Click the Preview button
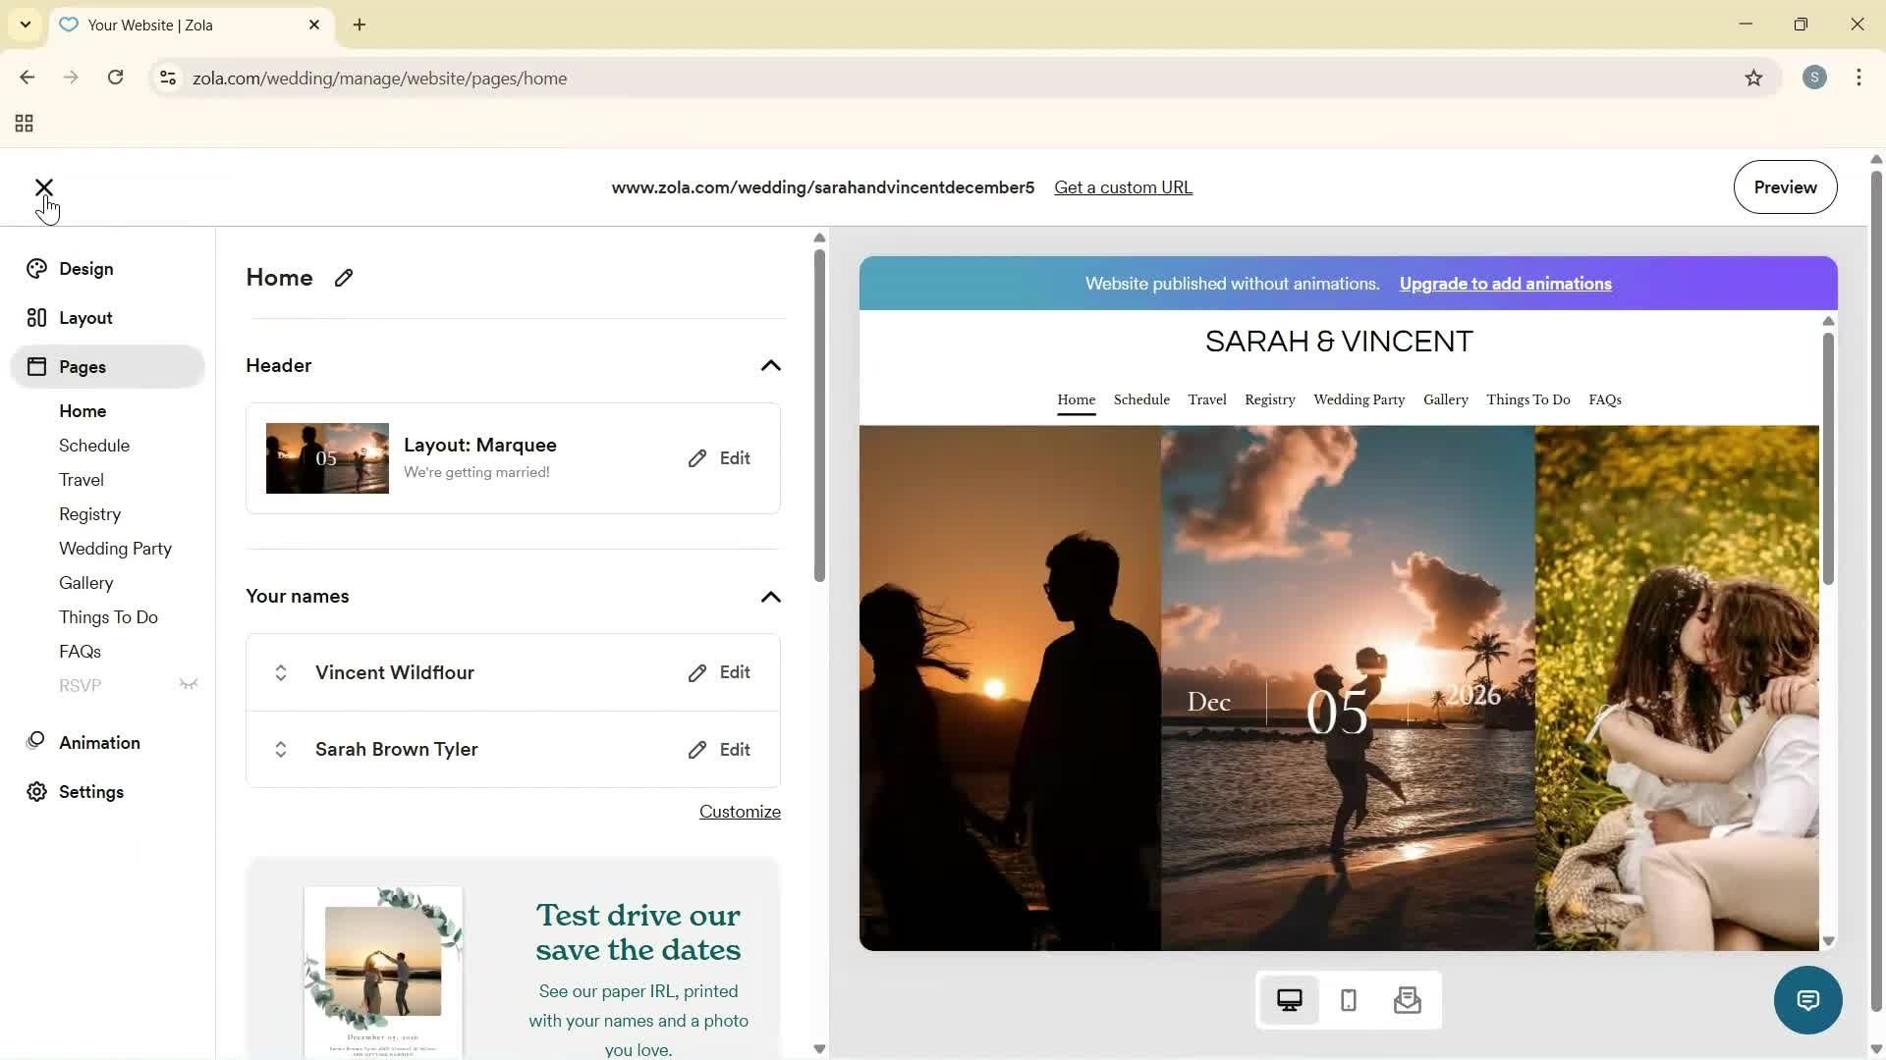The width and height of the screenshot is (1886, 1060). [x=1785, y=186]
